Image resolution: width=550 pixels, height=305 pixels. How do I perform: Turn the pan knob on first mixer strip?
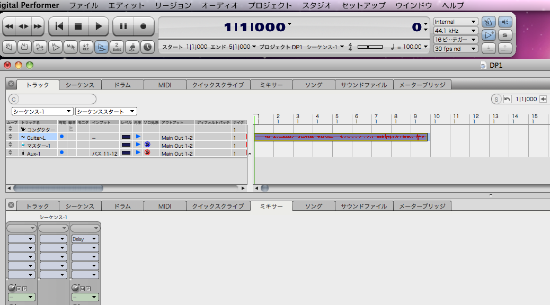12,288
